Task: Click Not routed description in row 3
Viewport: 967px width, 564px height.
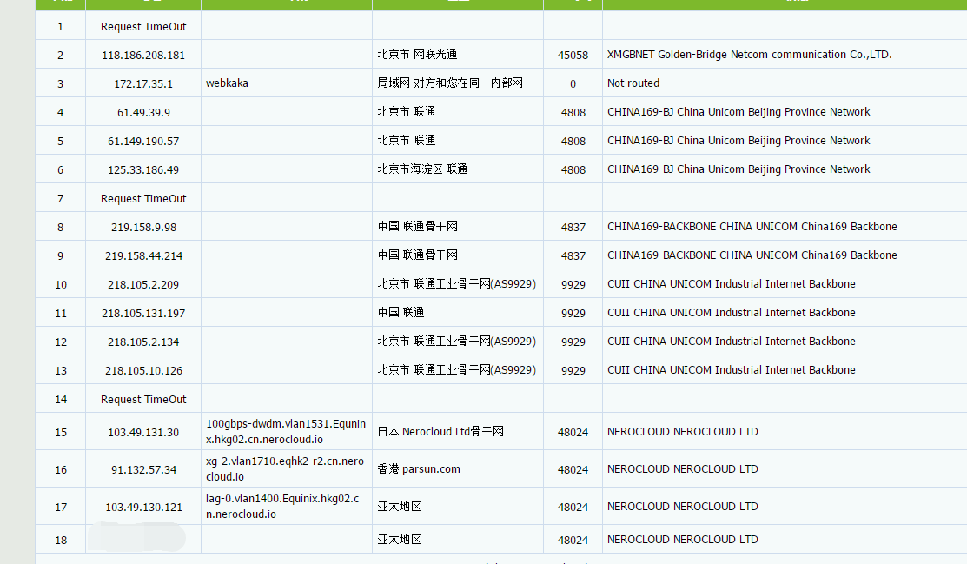Action: [x=633, y=83]
